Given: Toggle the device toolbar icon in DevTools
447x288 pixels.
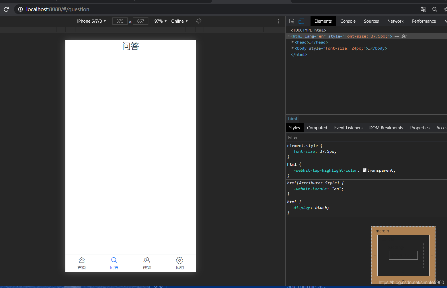Looking at the screenshot, I should tap(301, 21).
